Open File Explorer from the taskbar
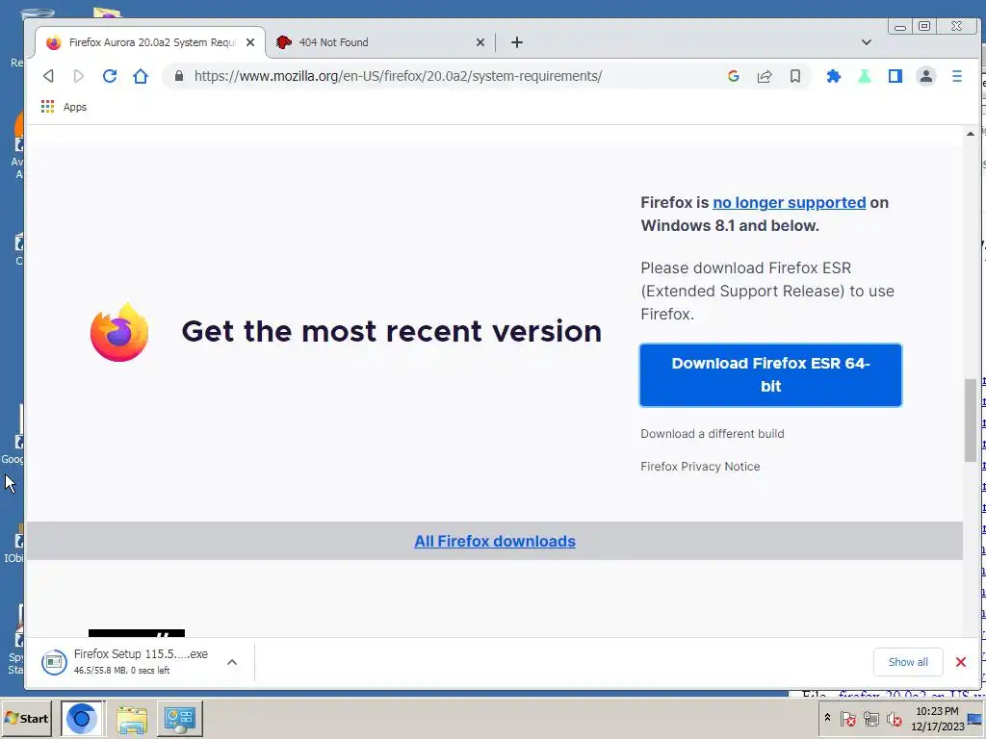The height and width of the screenshot is (739, 986). [x=131, y=718]
